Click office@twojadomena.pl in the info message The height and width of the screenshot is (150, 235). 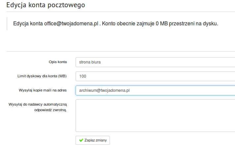(x=71, y=24)
